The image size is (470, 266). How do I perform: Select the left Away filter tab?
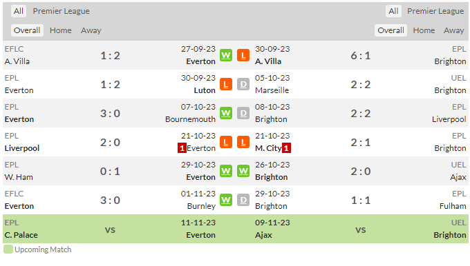point(91,30)
